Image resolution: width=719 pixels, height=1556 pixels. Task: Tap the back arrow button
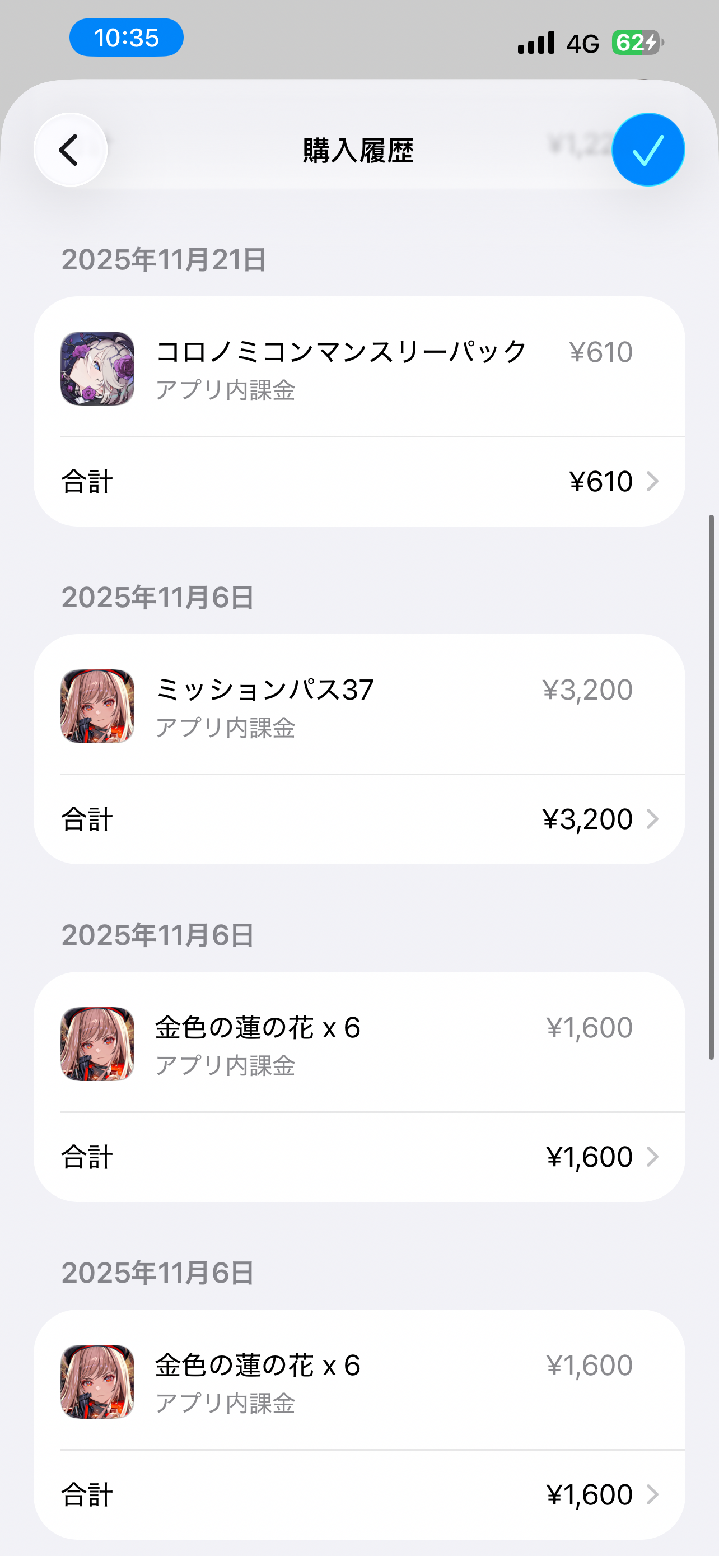click(70, 150)
